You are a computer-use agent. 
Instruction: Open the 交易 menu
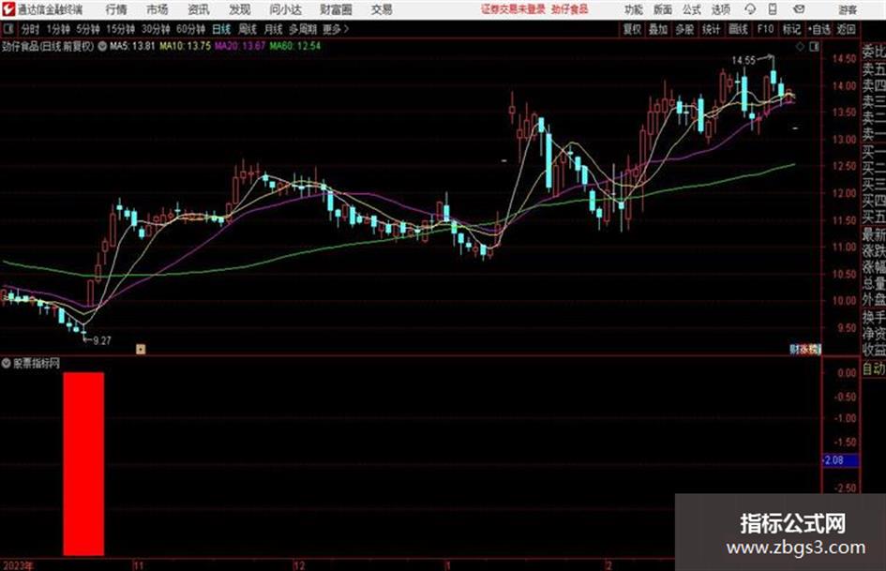(x=382, y=9)
